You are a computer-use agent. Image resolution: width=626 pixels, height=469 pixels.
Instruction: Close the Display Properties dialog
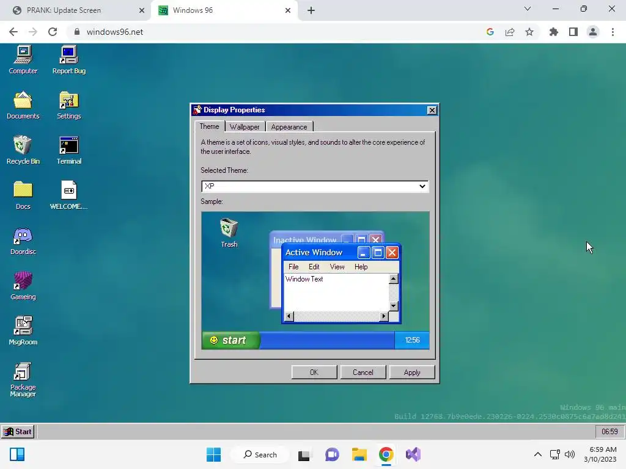[x=432, y=110]
